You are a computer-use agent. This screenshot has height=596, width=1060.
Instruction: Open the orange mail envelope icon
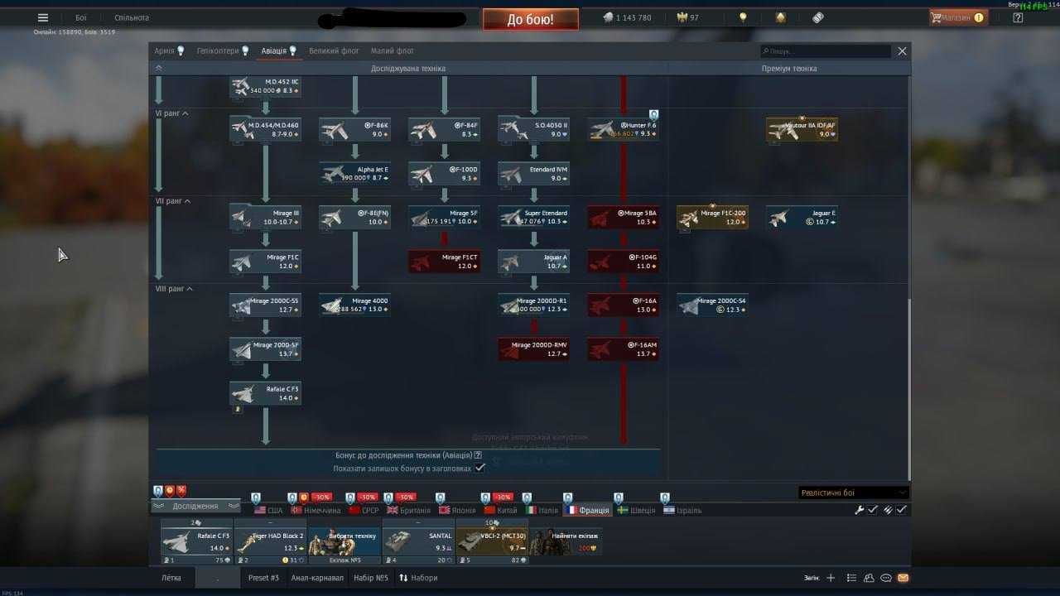pyautogui.click(x=903, y=578)
